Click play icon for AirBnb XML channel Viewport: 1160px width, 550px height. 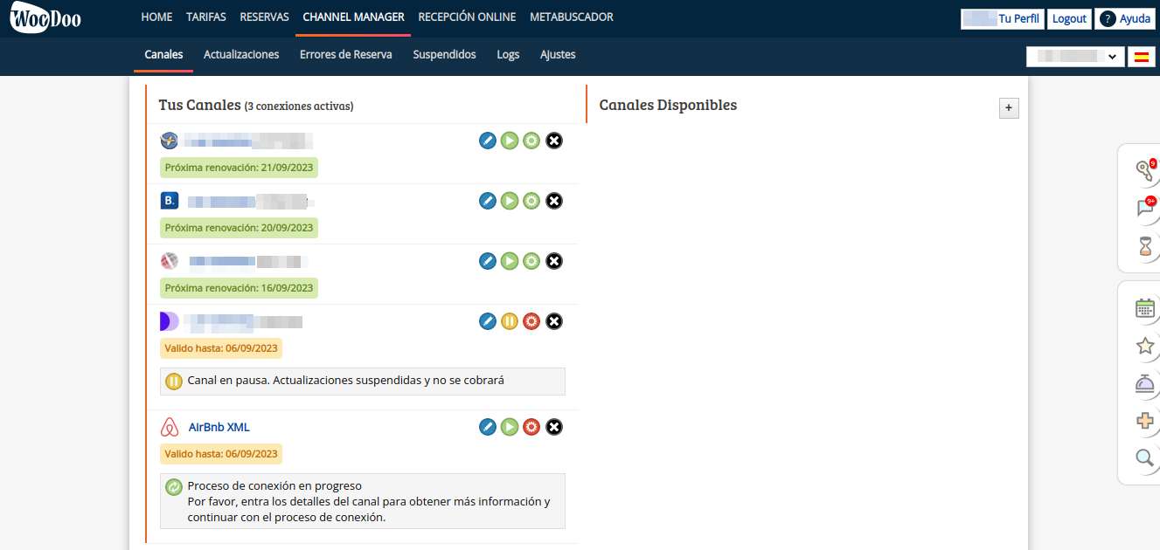coord(510,427)
